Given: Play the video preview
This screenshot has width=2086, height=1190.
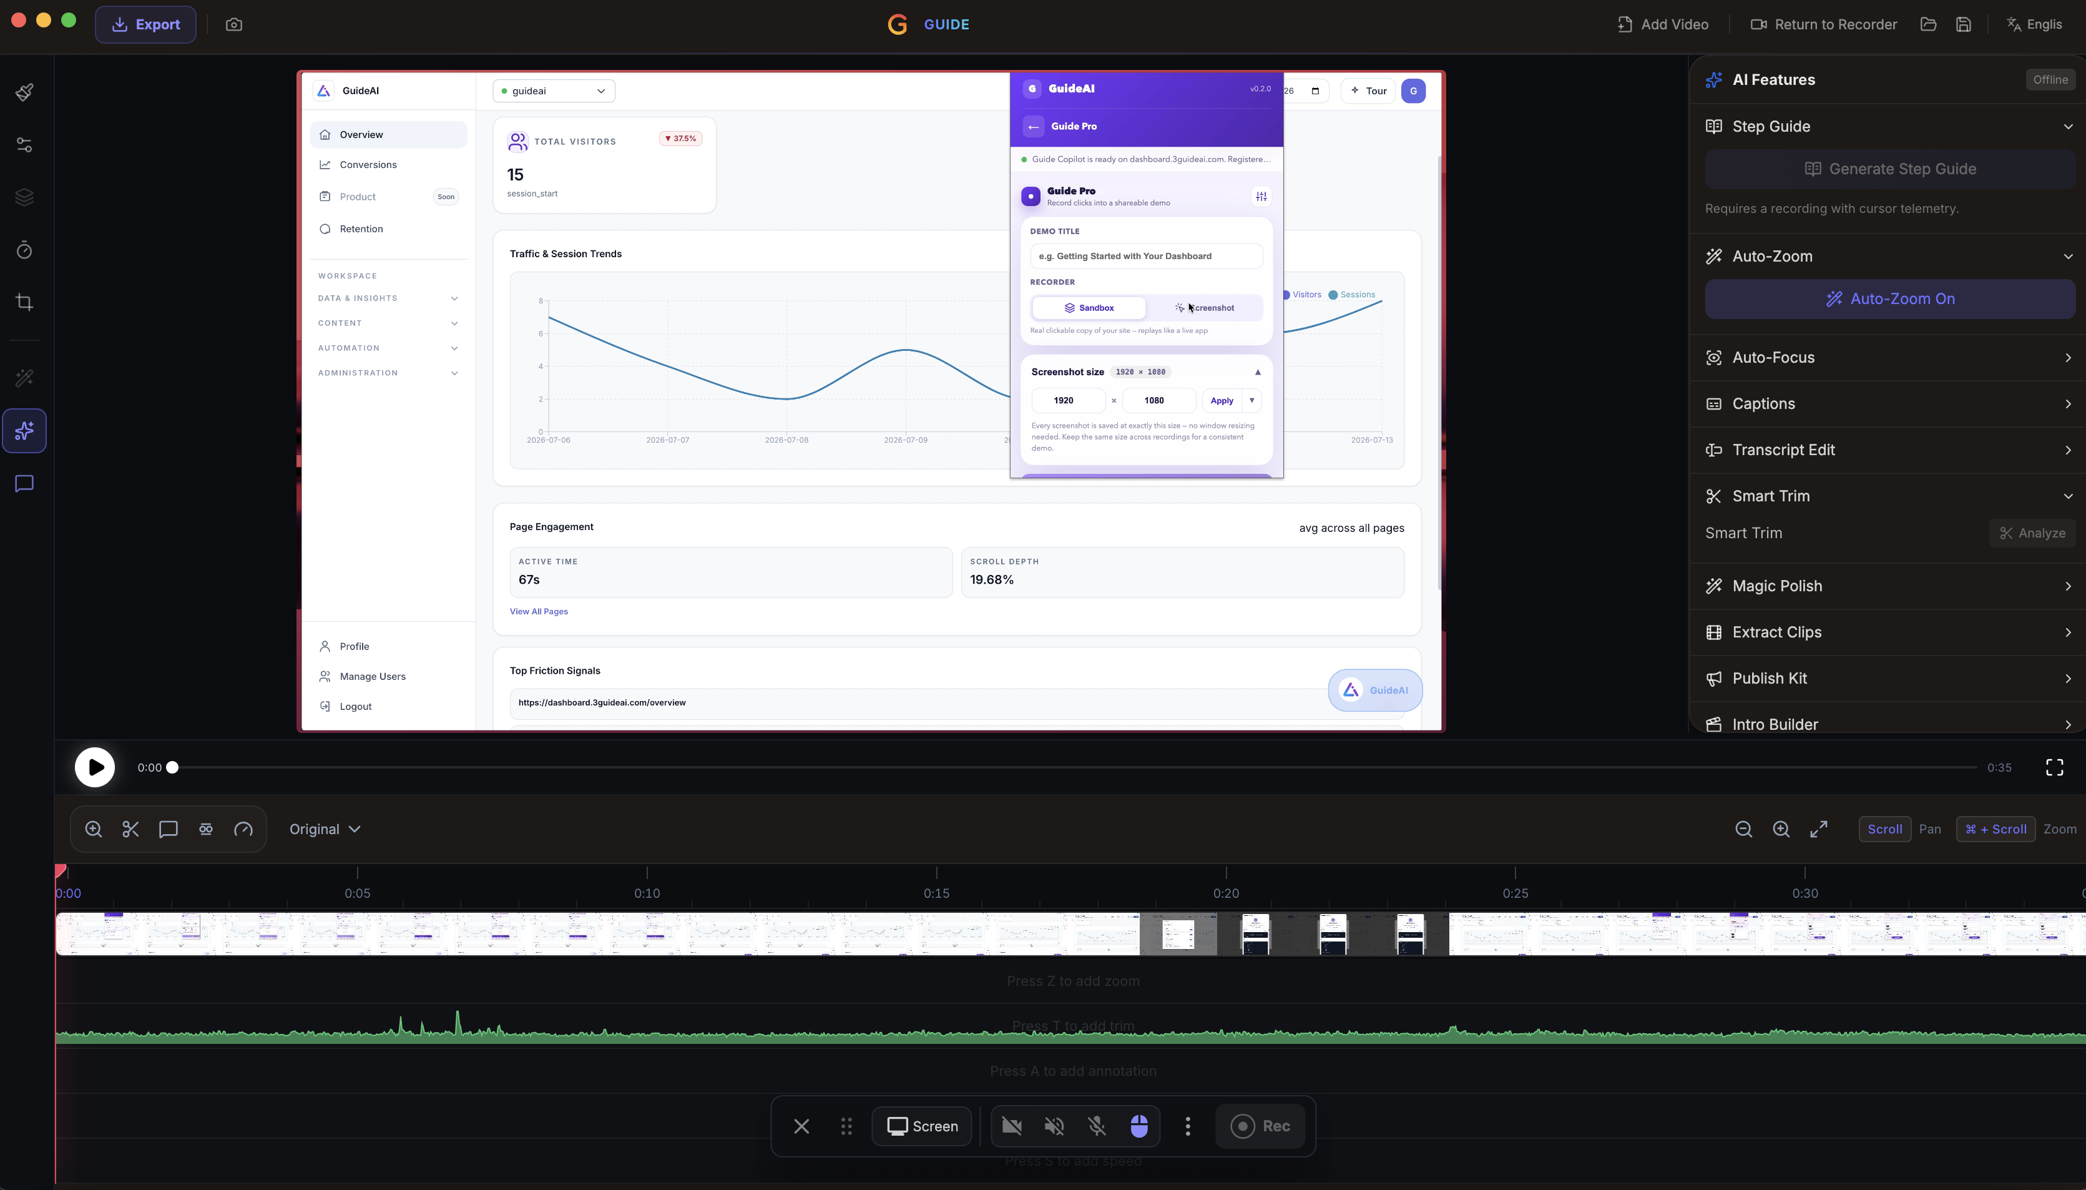Looking at the screenshot, I should tap(95, 767).
